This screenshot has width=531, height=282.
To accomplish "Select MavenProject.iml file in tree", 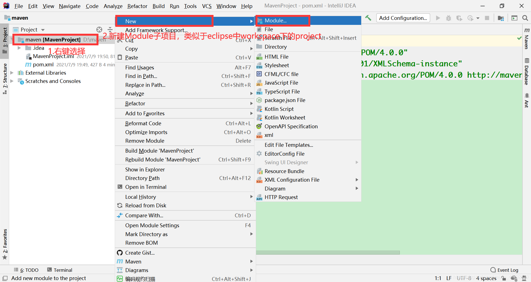I will 53,56.
